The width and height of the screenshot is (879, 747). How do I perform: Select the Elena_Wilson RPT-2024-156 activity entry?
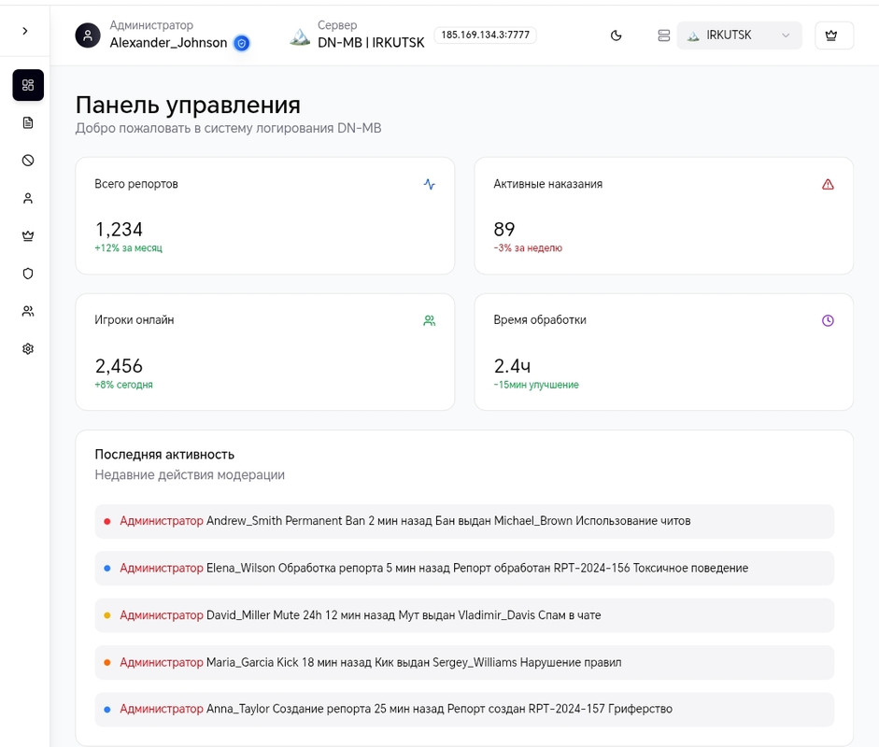click(464, 569)
